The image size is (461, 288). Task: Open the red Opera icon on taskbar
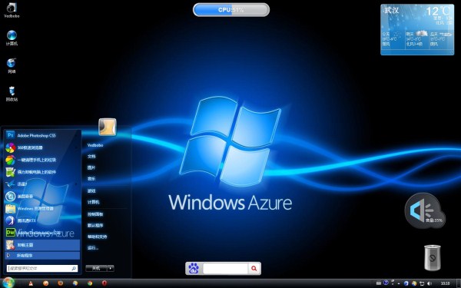point(104,283)
